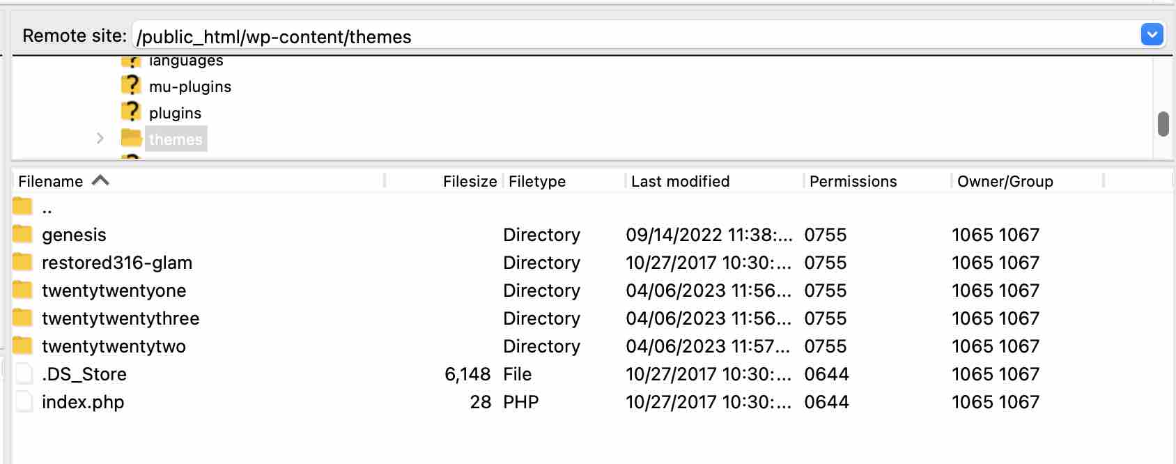Click the Last modified column header
The image size is (1176, 464).
pyautogui.click(x=679, y=181)
